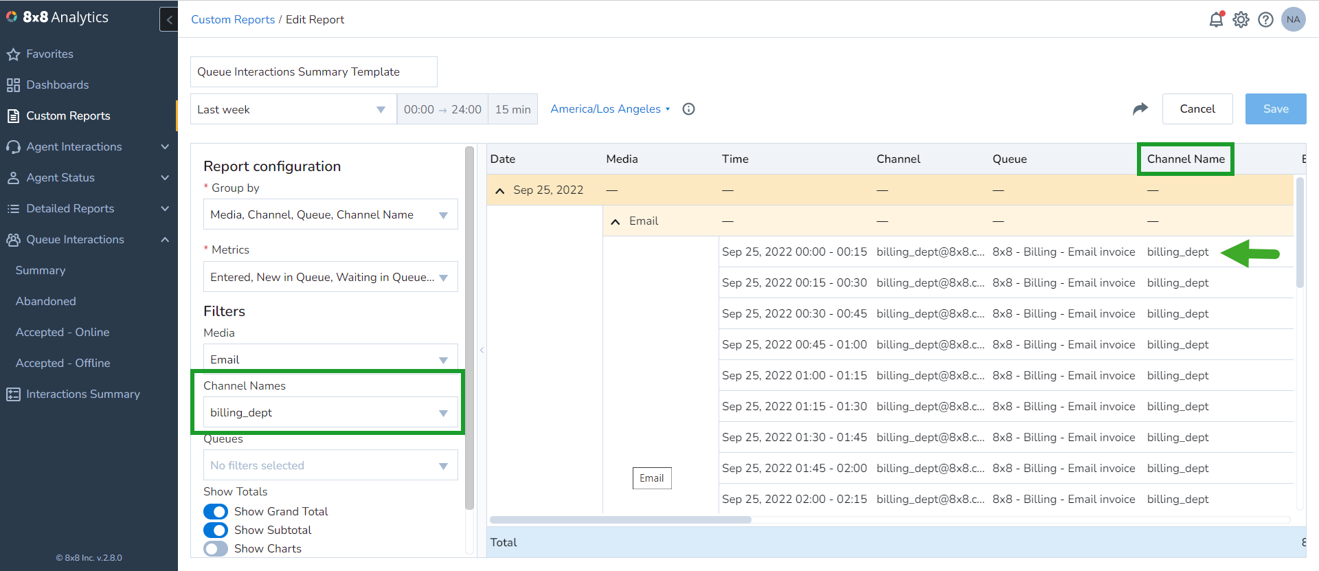Screen dimensions: 1319x571
Task: Click the Channel Name column header
Action: pos(1186,159)
